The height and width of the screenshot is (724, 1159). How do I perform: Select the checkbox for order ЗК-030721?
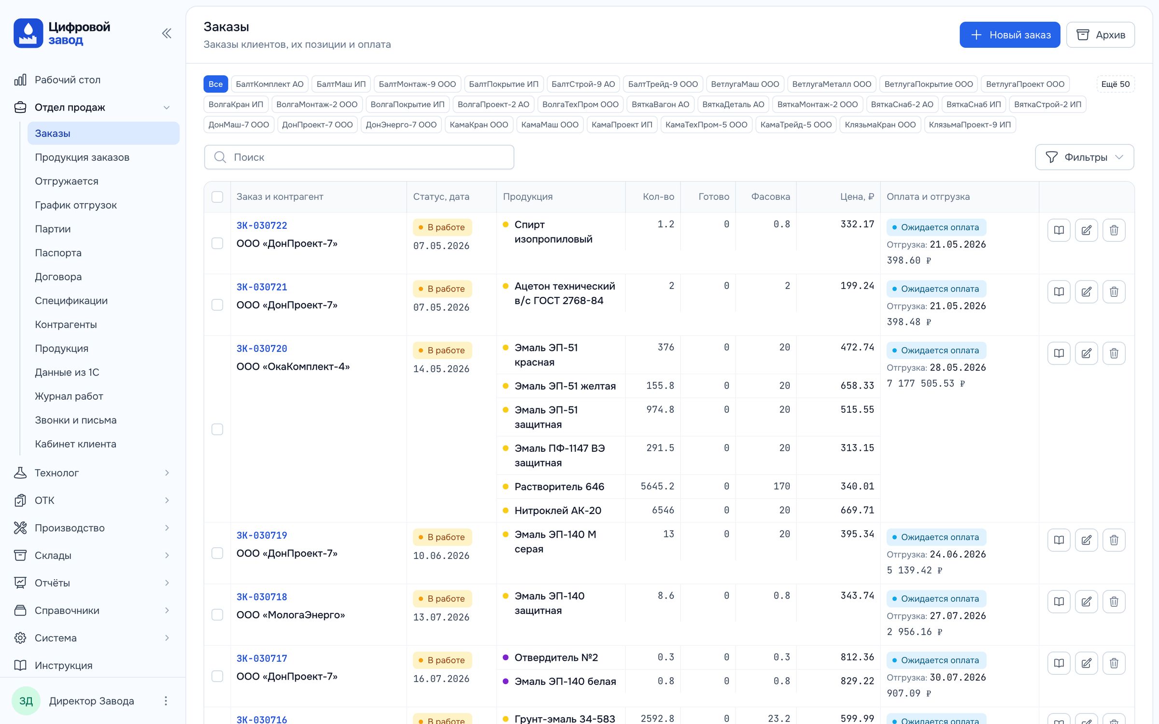click(x=217, y=305)
